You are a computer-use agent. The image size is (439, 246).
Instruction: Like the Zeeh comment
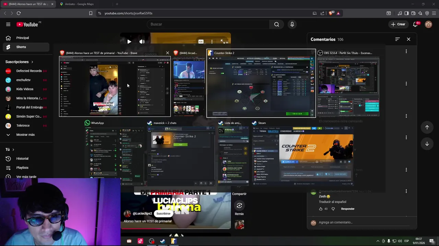pos(321,209)
